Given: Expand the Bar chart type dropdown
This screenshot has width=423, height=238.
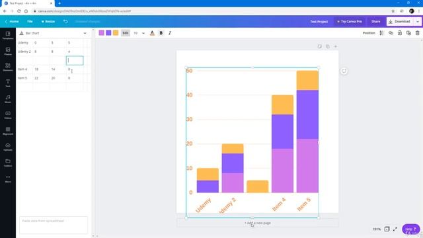Looking at the screenshot, I should click(x=85, y=33).
